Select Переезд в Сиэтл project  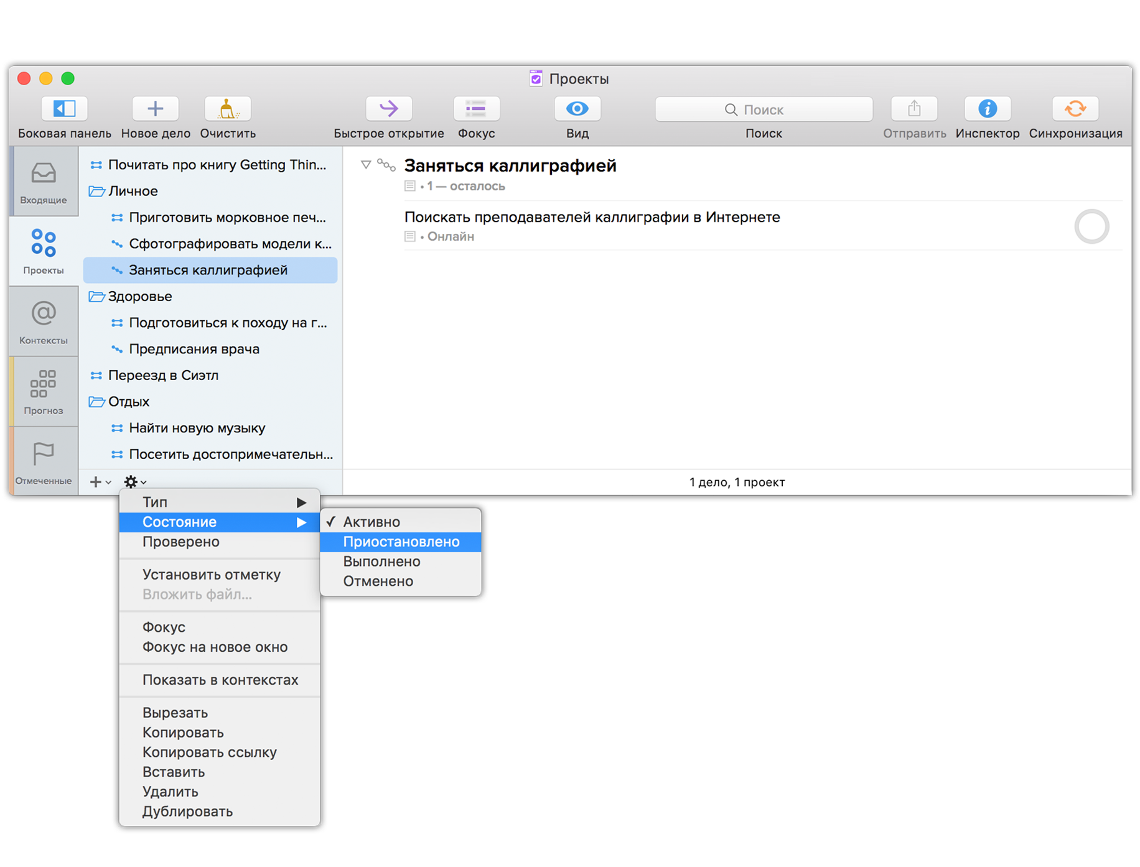(x=210, y=375)
